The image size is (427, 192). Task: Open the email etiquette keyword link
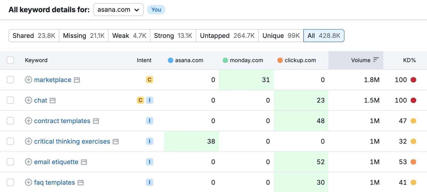pos(56,162)
